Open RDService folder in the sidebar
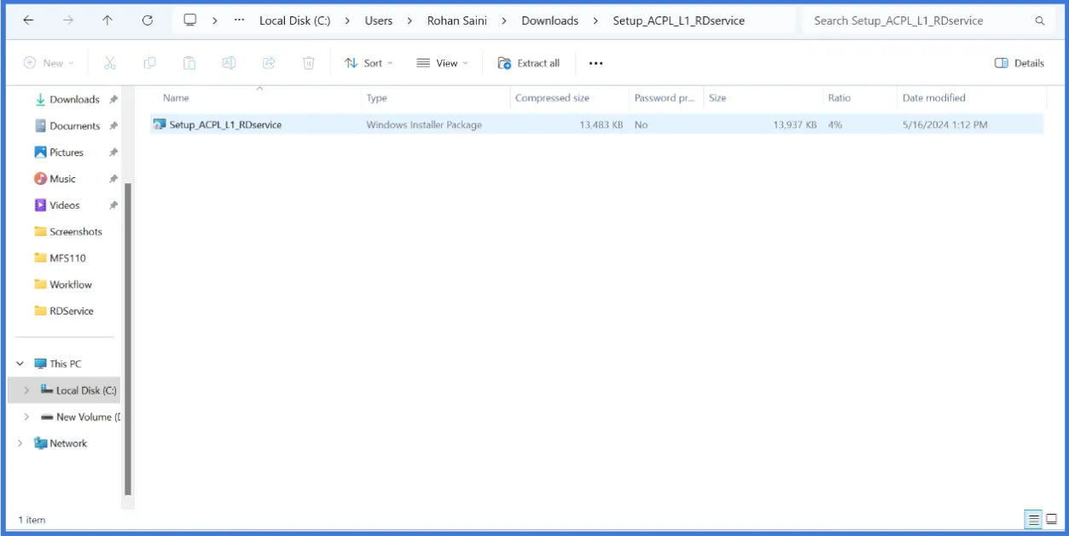This screenshot has height=536, width=1069. [72, 311]
